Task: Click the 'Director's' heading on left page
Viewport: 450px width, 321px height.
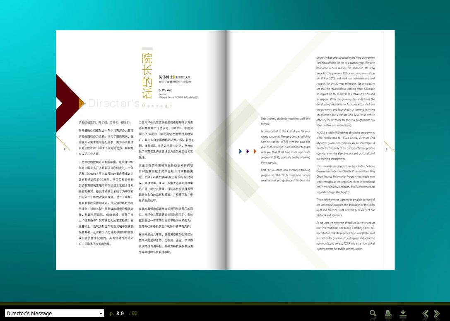Action: (x=114, y=103)
